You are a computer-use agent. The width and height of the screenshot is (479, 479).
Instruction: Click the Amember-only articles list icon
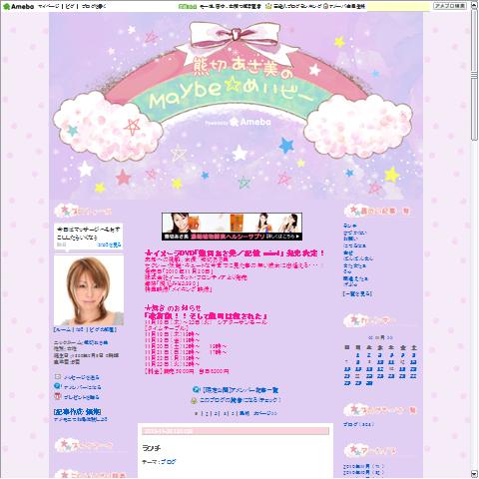pos(197,389)
